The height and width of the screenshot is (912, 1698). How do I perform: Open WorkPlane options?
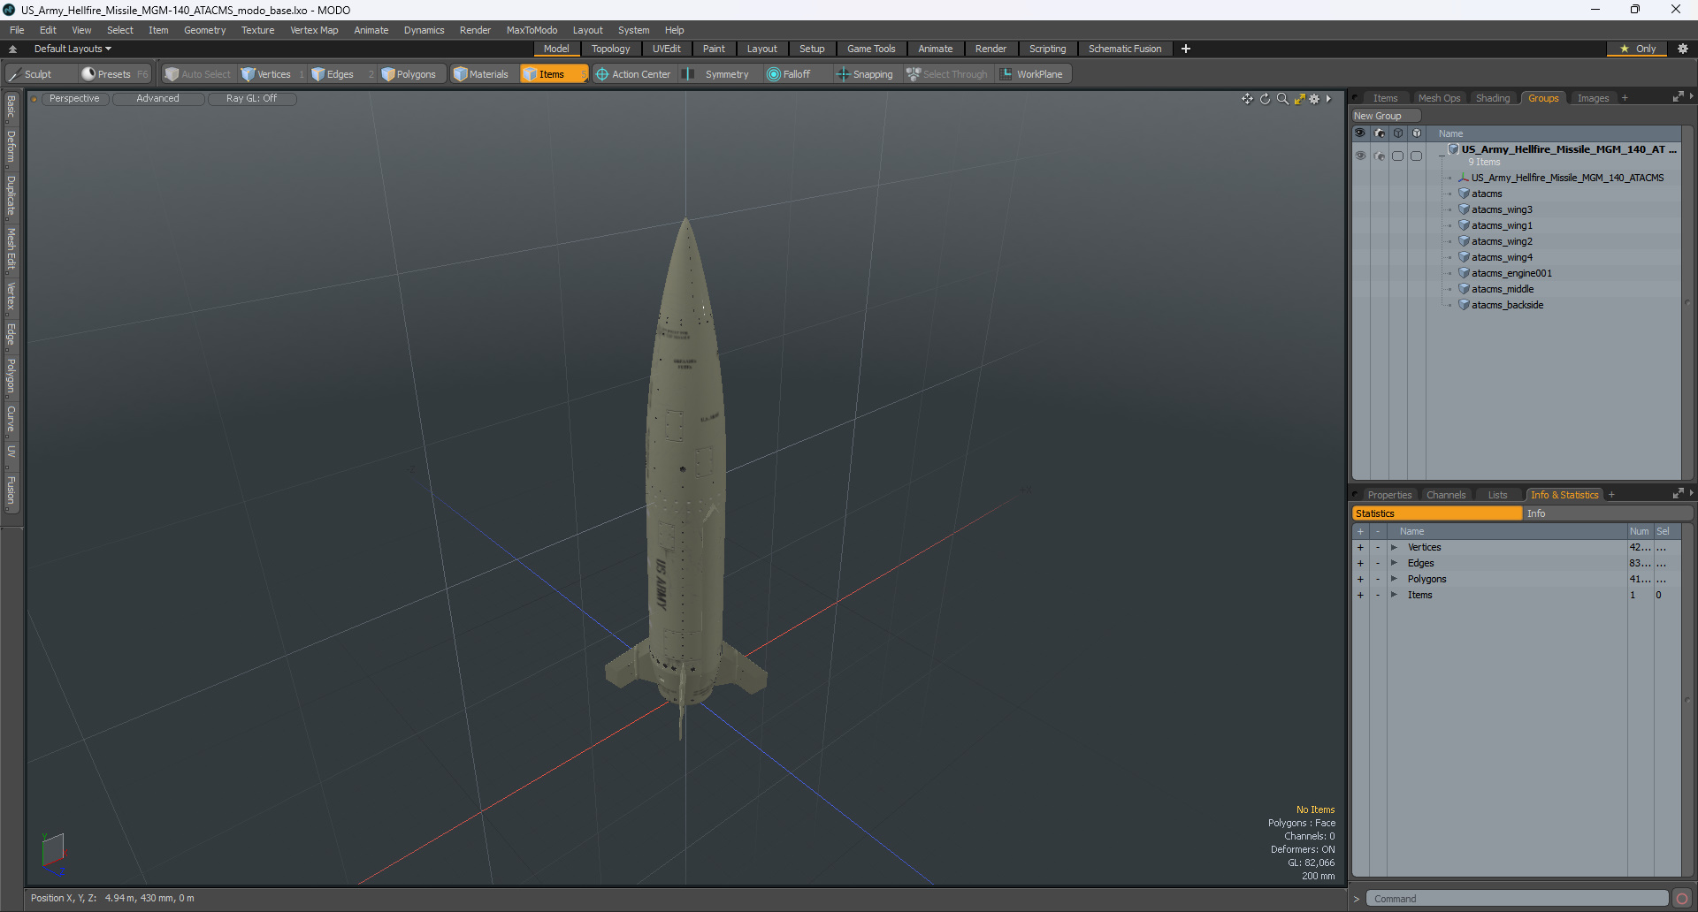pyautogui.click(x=1033, y=74)
